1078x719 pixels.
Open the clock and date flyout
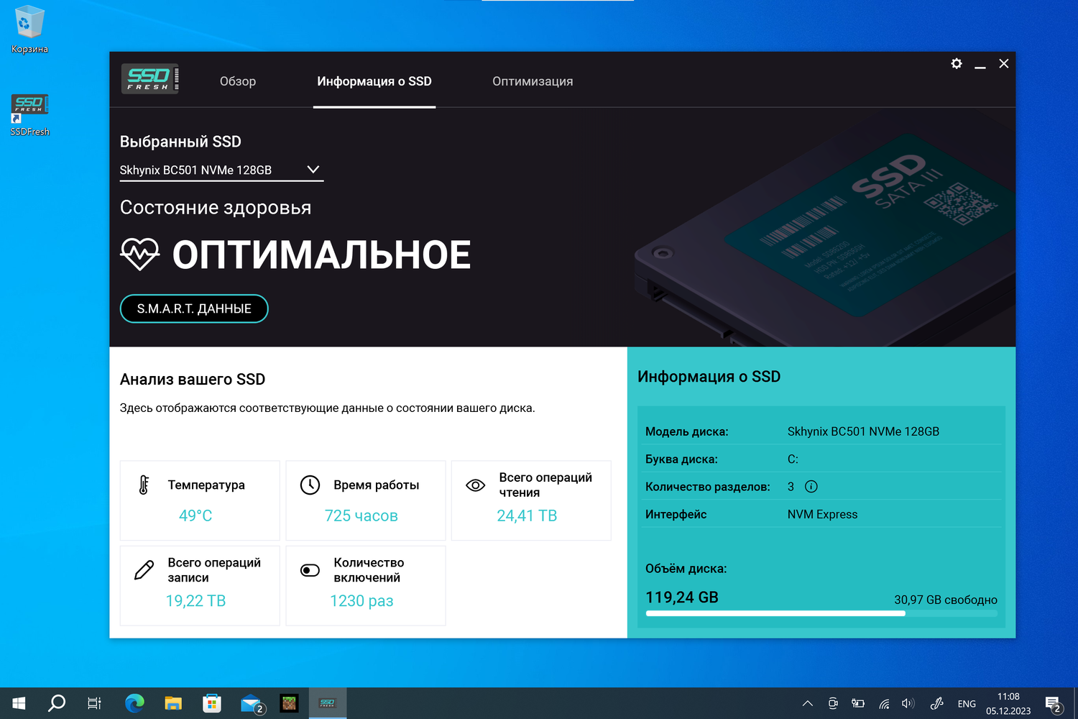tap(1008, 704)
